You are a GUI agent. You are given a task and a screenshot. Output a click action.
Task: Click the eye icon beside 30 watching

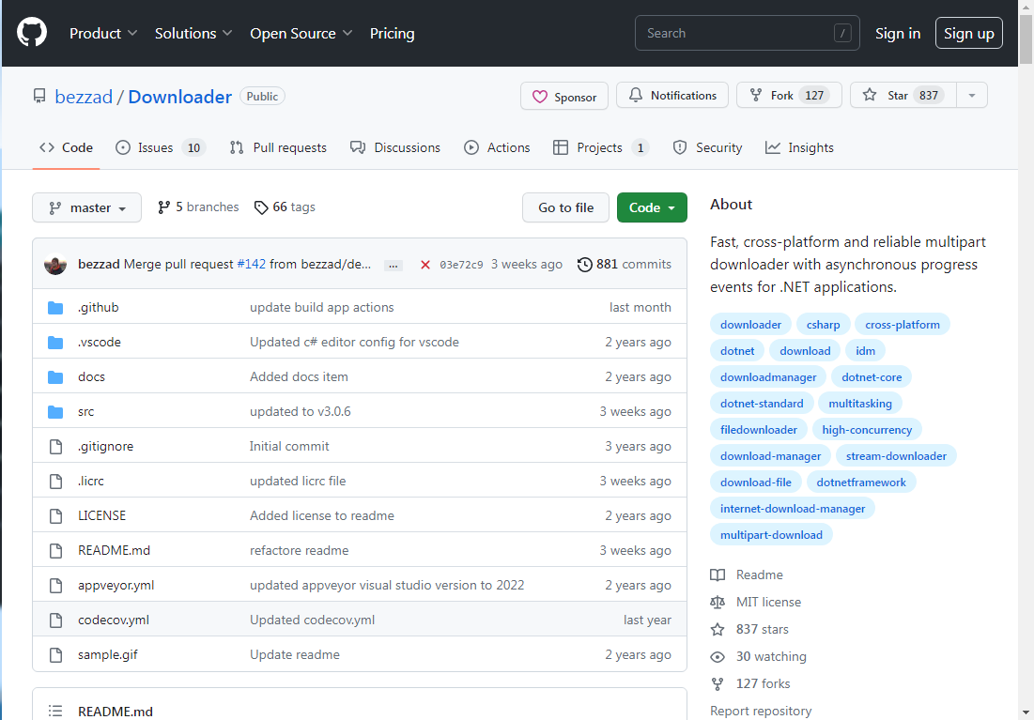[x=718, y=657]
